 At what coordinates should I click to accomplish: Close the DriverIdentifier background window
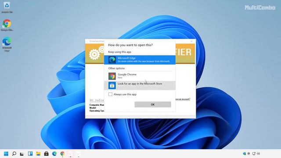(191, 41)
